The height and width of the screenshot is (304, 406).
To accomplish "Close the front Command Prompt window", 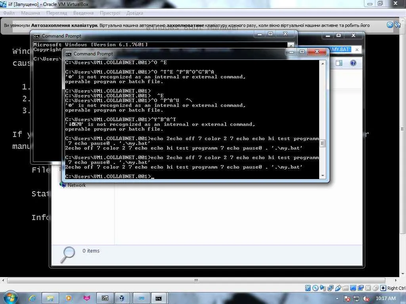I will click(x=317, y=52).
